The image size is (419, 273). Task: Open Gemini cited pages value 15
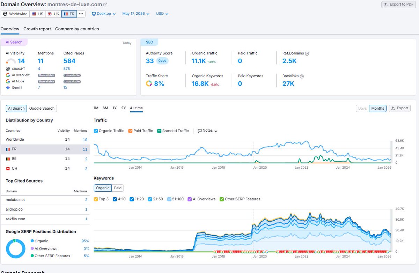click(65, 87)
